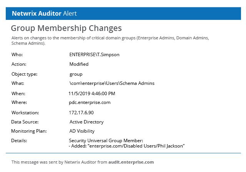Click the audit.enterprise.com sender address
The height and width of the screenshot is (172, 246).
131,162
